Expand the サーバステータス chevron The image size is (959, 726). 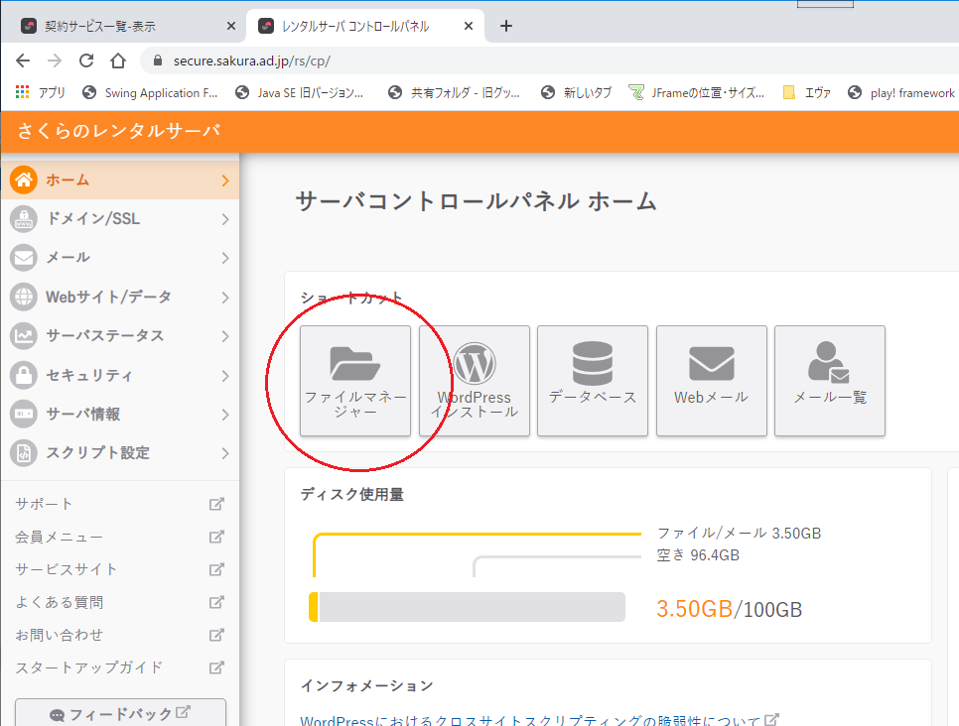(x=225, y=336)
